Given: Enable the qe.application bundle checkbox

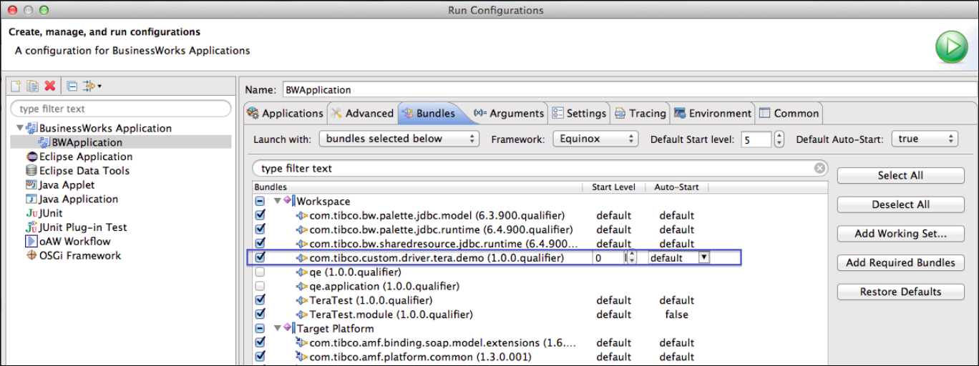Looking at the screenshot, I should pyautogui.click(x=260, y=286).
